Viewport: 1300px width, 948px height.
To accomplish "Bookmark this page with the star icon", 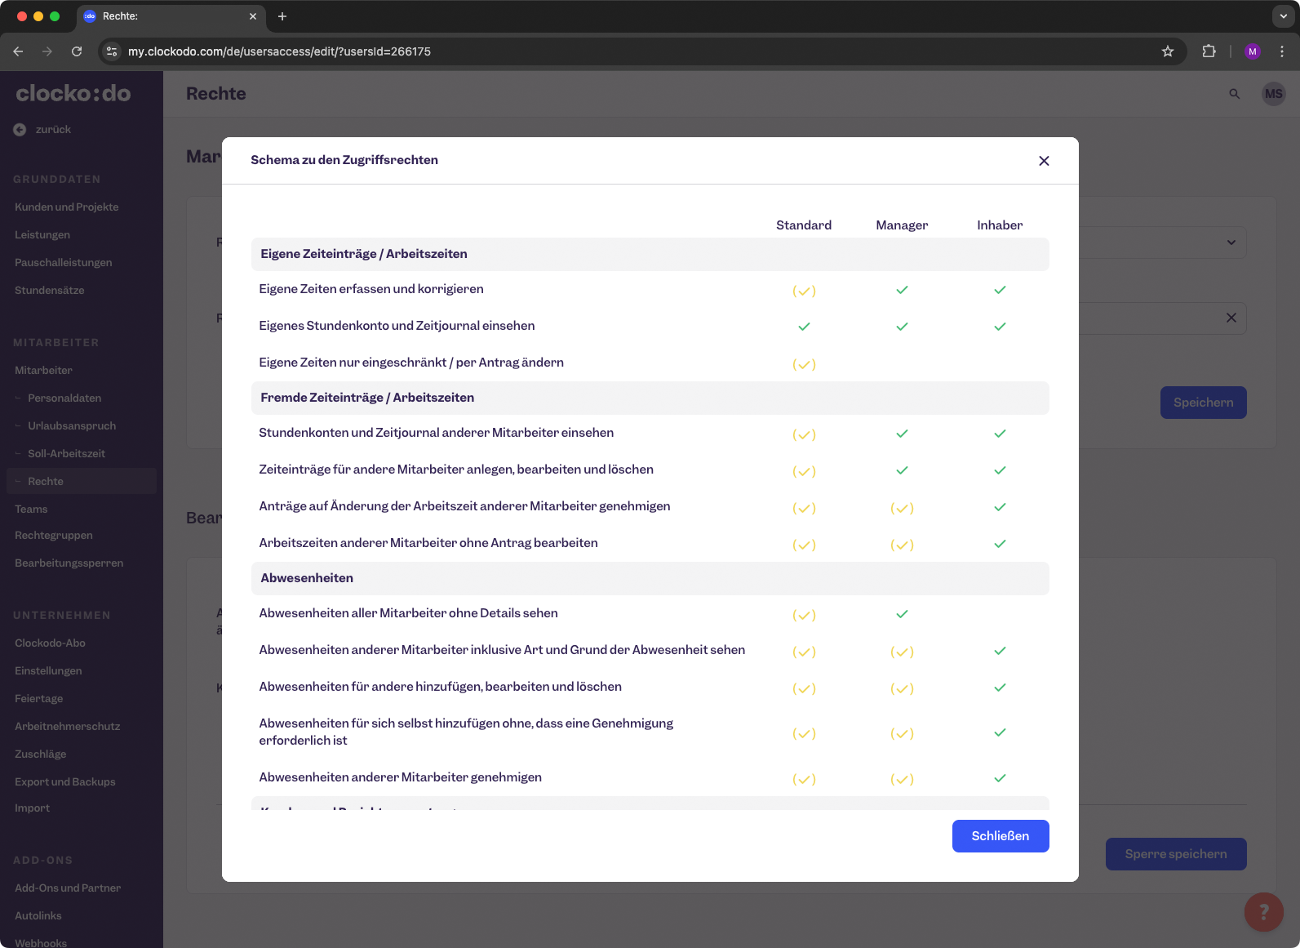I will [1167, 51].
